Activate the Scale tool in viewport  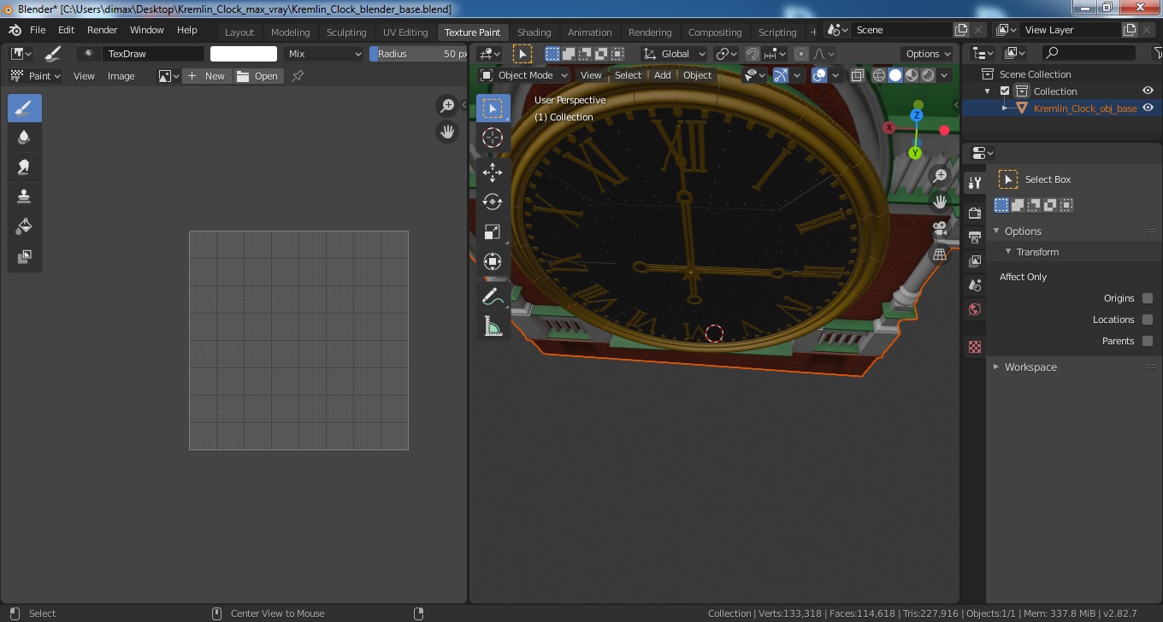tap(493, 232)
